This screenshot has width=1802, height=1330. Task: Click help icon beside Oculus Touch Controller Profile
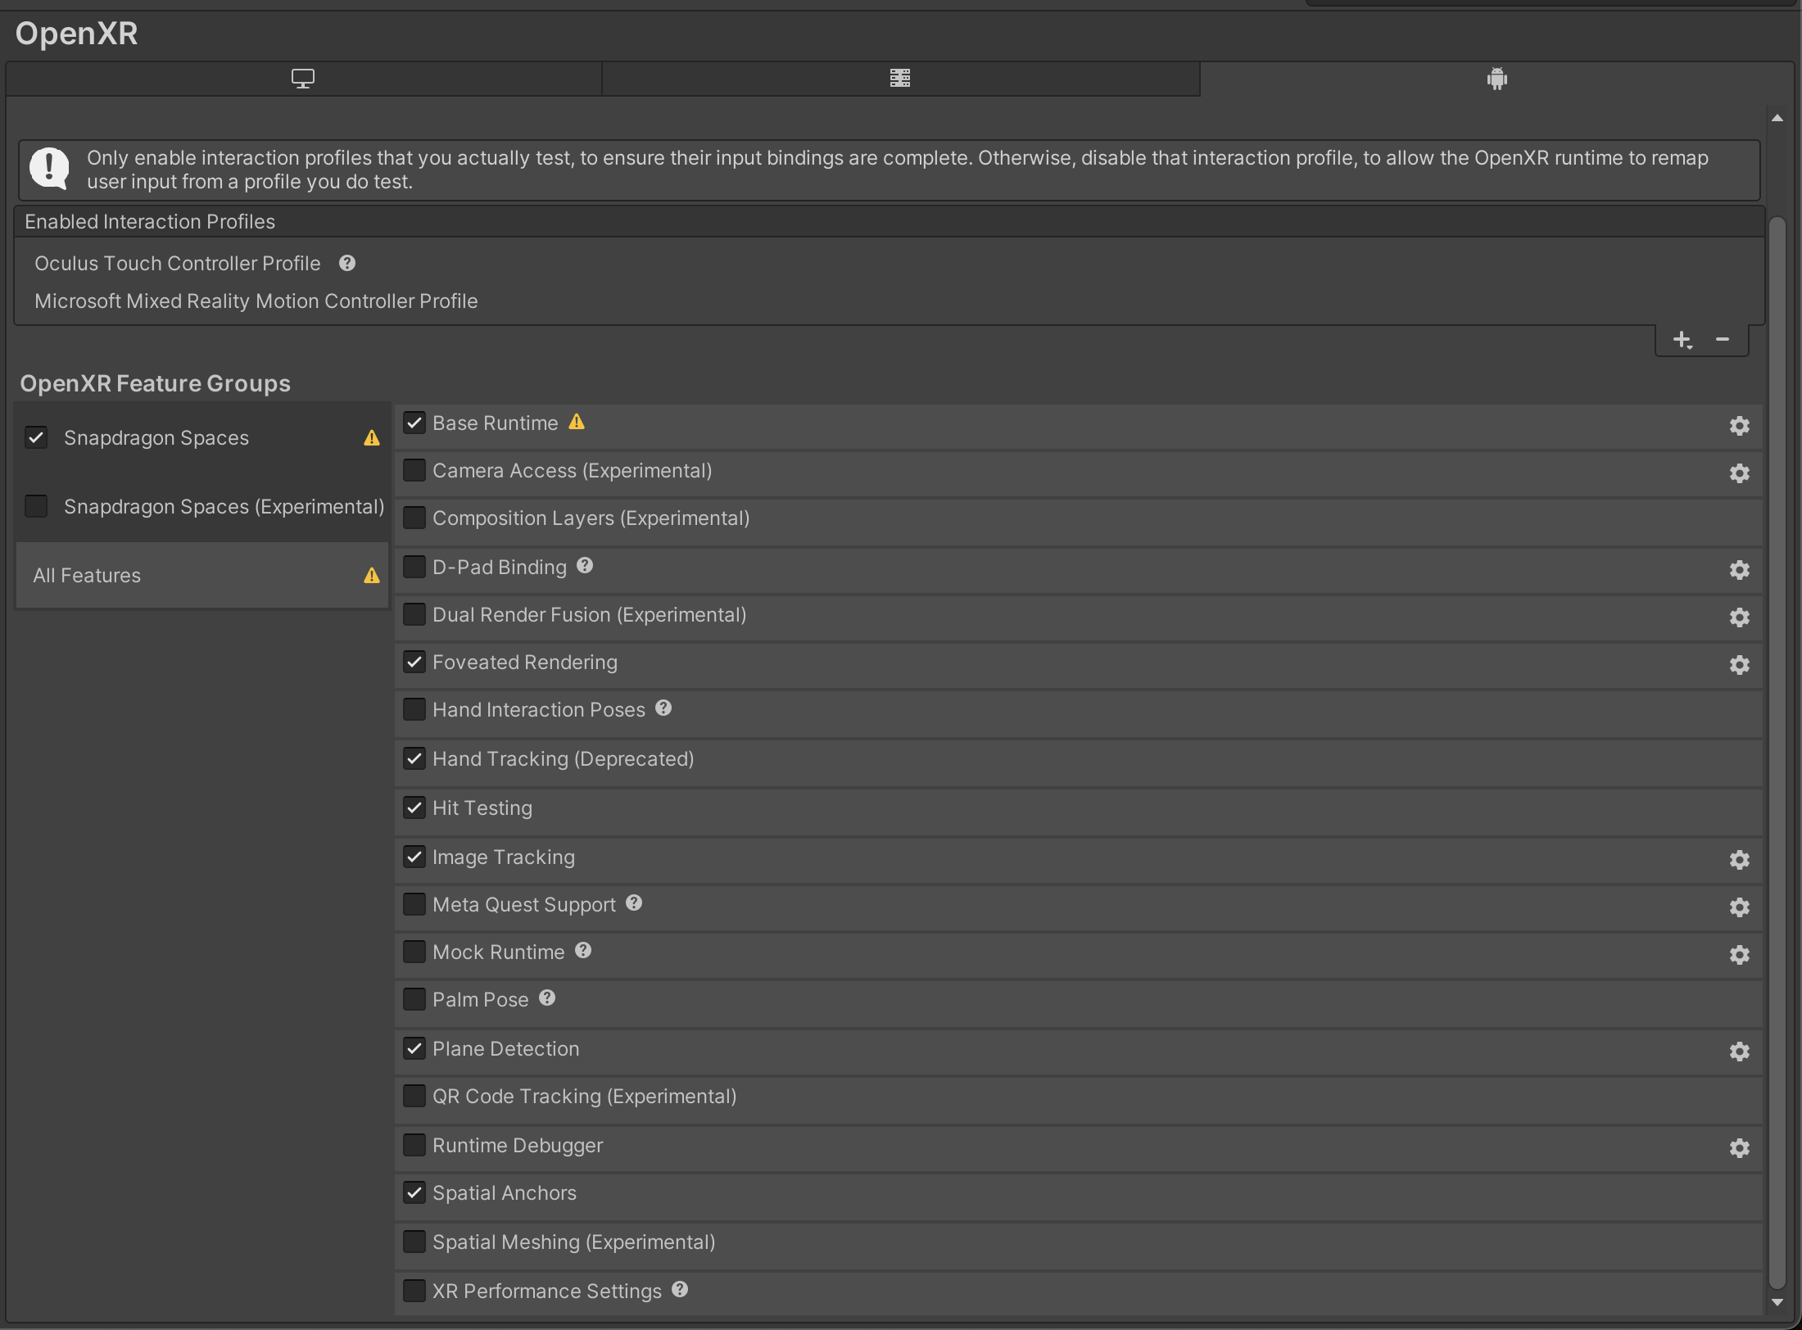pyautogui.click(x=347, y=263)
